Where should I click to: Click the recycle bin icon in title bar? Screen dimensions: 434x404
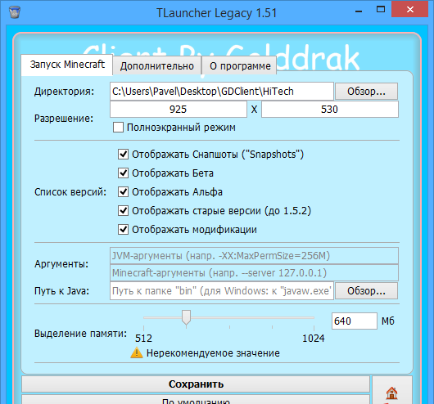(x=15, y=12)
